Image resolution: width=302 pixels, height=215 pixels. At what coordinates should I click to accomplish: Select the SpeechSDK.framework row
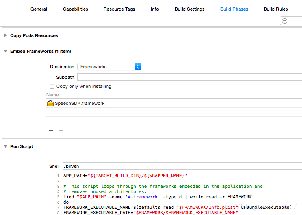point(174,103)
